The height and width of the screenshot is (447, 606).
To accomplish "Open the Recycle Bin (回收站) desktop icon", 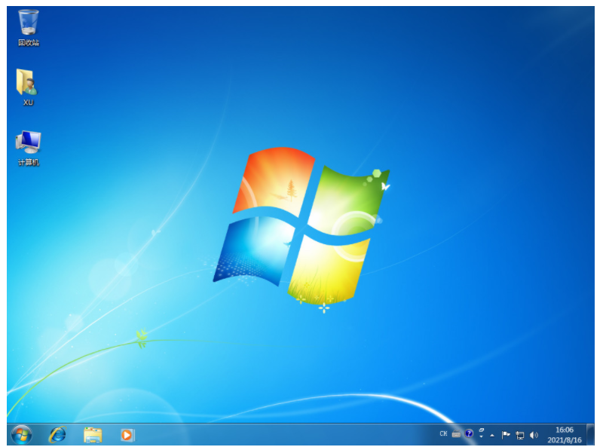I will 29,25.
